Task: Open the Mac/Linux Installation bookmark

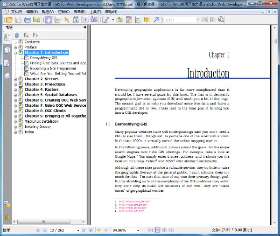Action: click(42, 121)
